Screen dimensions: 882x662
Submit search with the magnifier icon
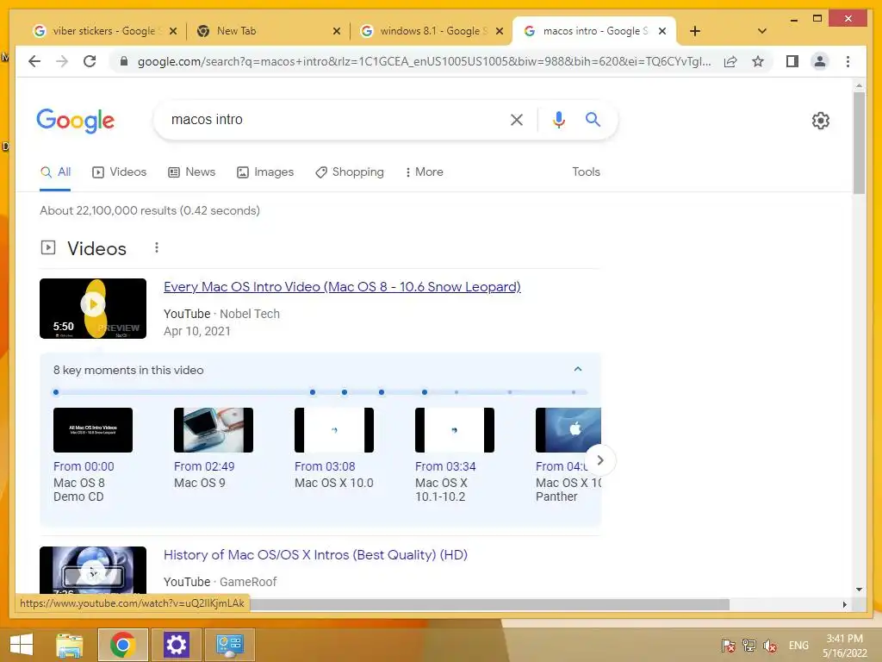click(593, 119)
